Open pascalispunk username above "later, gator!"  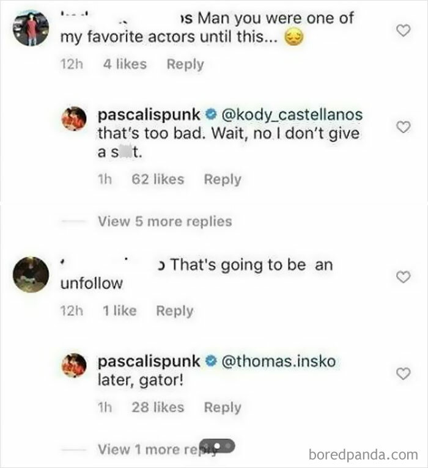[x=149, y=361]
